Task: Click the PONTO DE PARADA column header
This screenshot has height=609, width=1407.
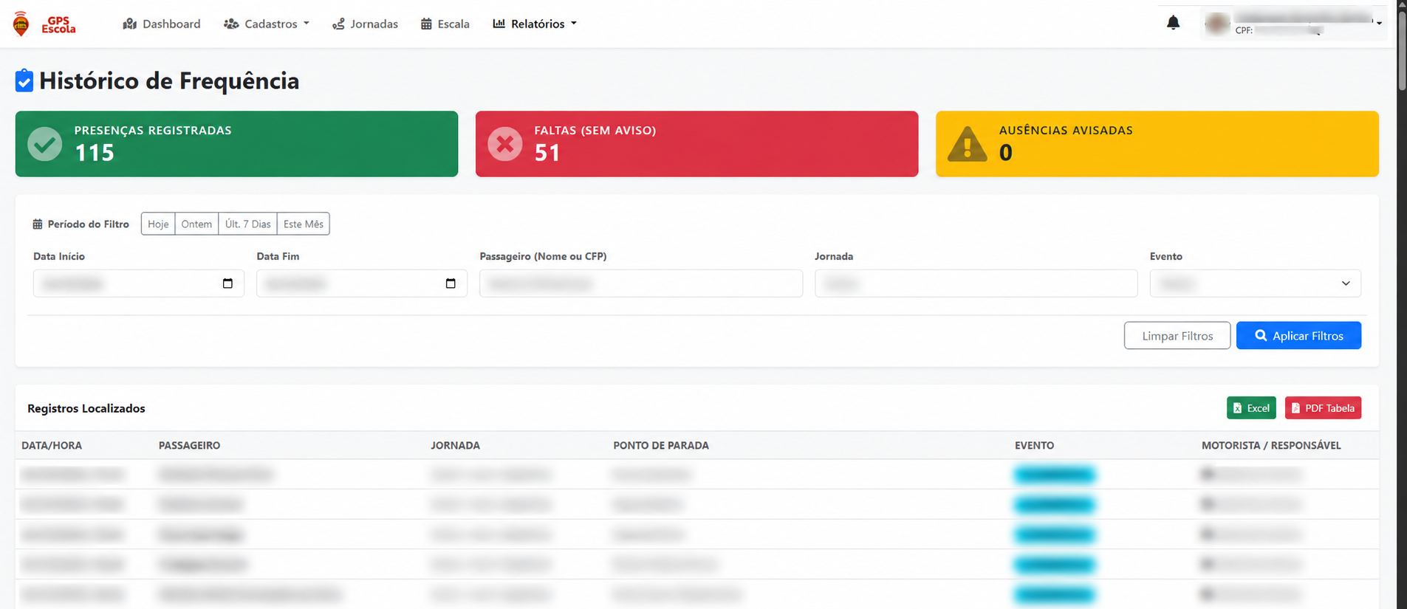Action: [x=661, y=445]
